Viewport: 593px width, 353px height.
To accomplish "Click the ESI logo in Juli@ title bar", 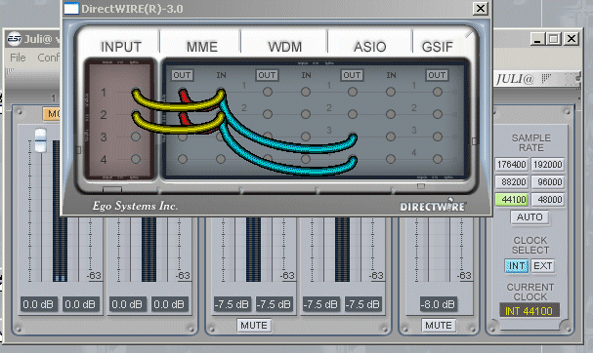I will coord(15,39).
